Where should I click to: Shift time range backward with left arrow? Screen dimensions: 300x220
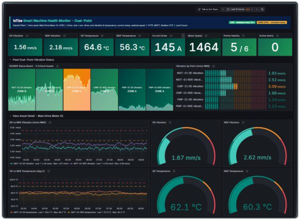(222, 9)
